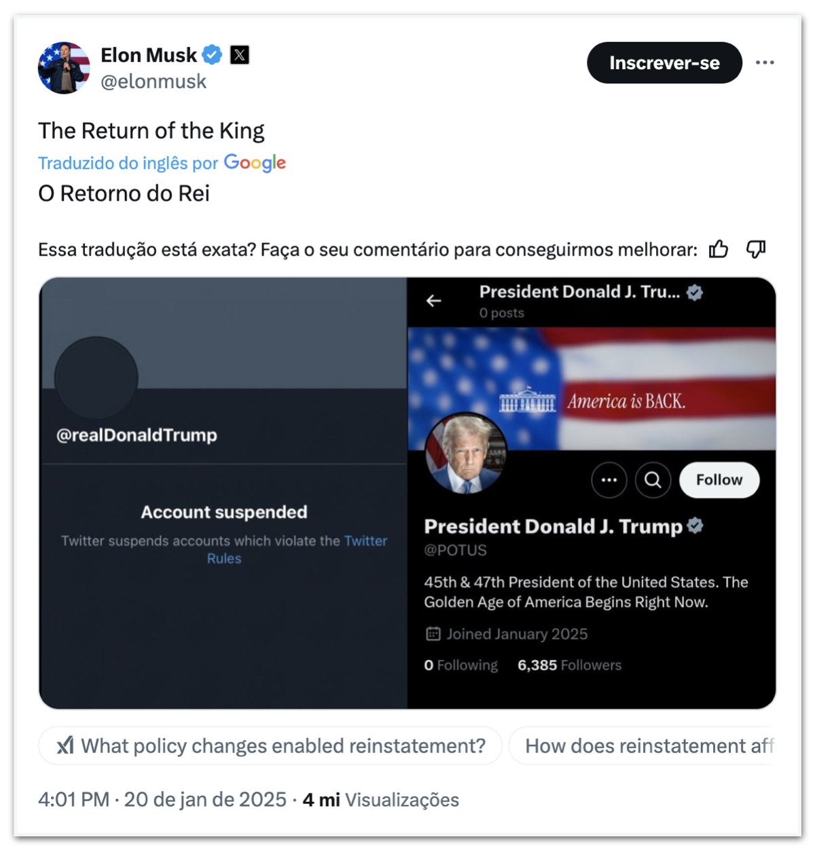Click the tweet timestamp 4:01 PM
The height and width of the screenshot is (850, 815).
coord(73,800)
